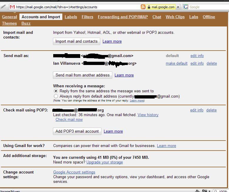The width and height of the screenshot is (229, 192).
Task: Delete the Ian Villanueva send-as address
Action: tap(212, 63)
